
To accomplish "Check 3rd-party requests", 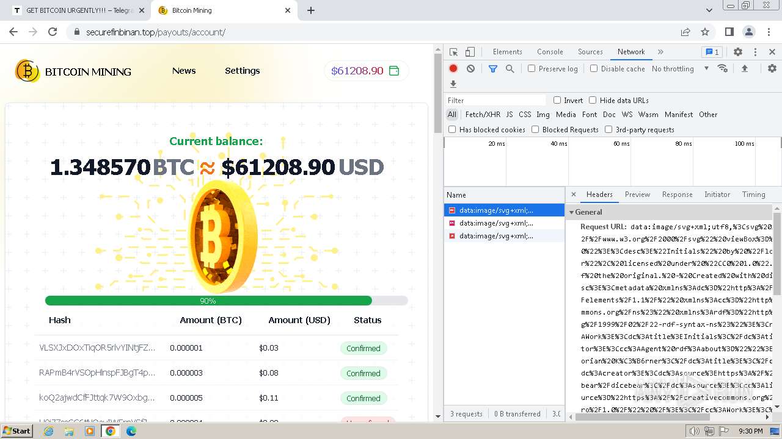I will (x=608, y=129).
